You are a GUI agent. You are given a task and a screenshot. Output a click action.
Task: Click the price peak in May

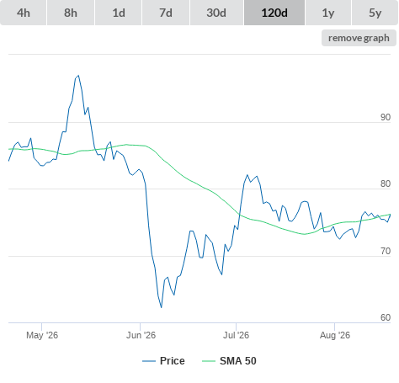78,76
